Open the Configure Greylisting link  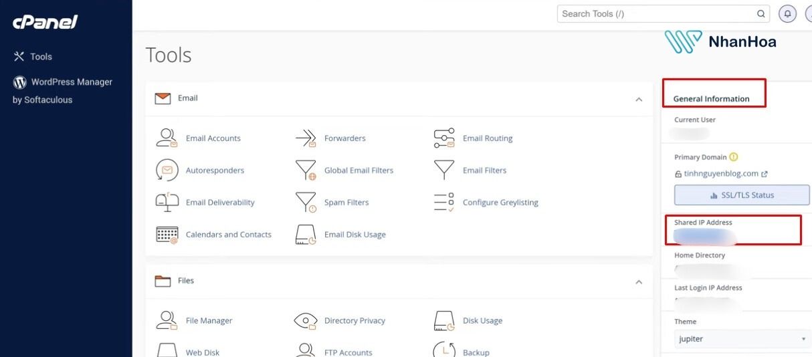pos(500,203)
